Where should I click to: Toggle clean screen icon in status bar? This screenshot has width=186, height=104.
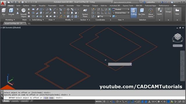(x=180, y=101)
